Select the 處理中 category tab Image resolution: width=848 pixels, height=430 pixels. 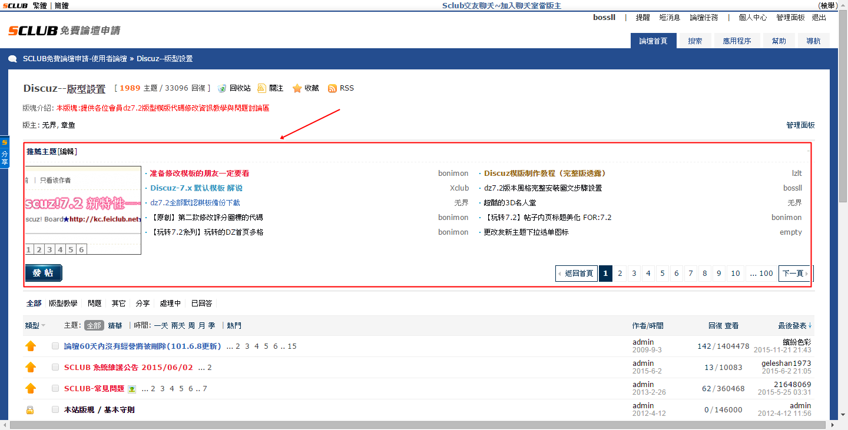pos(170,304)
